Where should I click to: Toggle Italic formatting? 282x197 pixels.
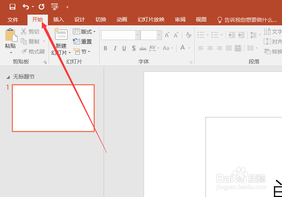click(x=115, y=48)
